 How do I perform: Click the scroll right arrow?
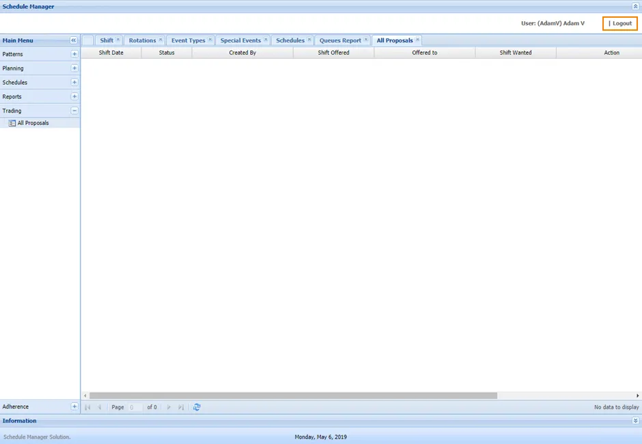coord(637,396)
